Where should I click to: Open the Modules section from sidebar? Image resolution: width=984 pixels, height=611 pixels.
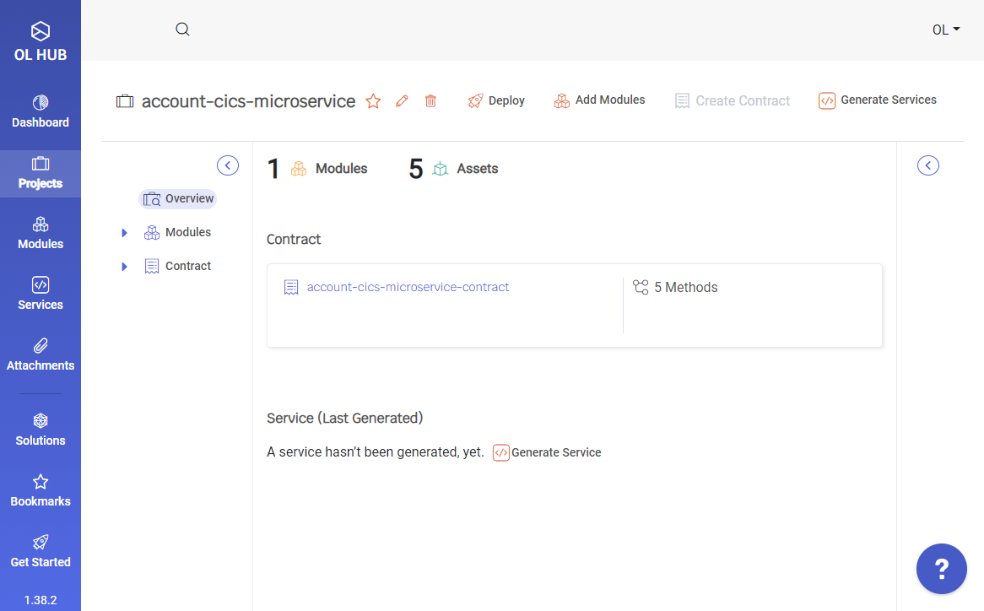41,232
